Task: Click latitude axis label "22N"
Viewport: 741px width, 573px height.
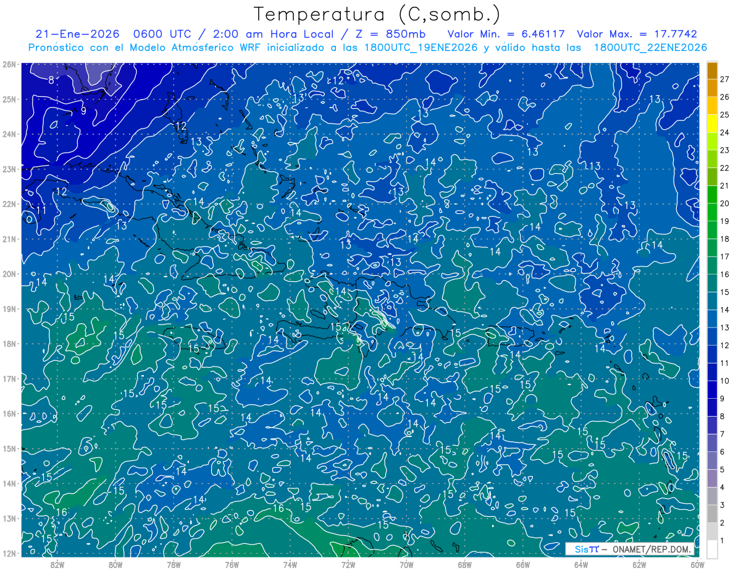Action: point(9,204)
